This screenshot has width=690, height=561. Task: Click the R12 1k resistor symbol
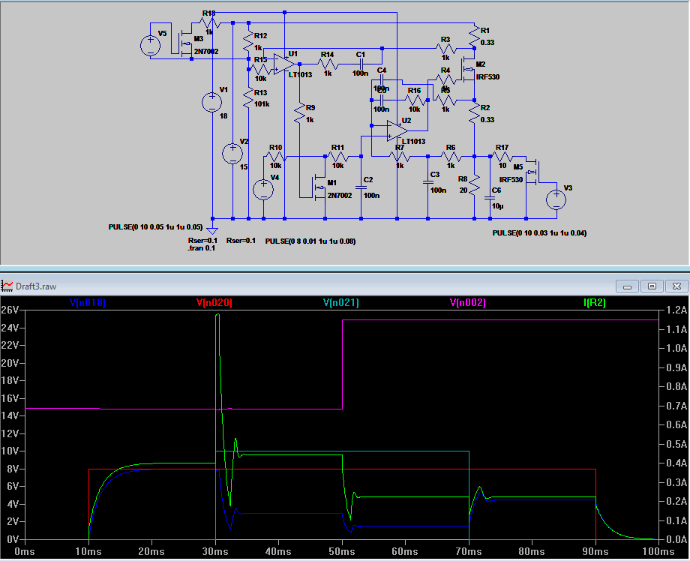coord(249,41)
